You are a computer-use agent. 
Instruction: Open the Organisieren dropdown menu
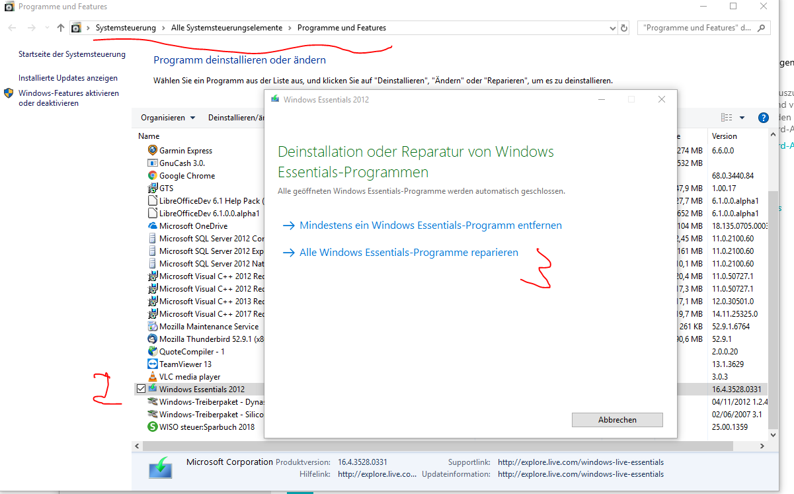tap(168, 118)
